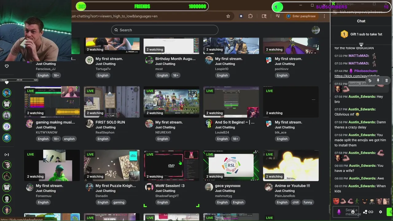Open gece yayınıııııı RSL stream thumbnail
Viewport: 393px width, 221px height.
231,165
